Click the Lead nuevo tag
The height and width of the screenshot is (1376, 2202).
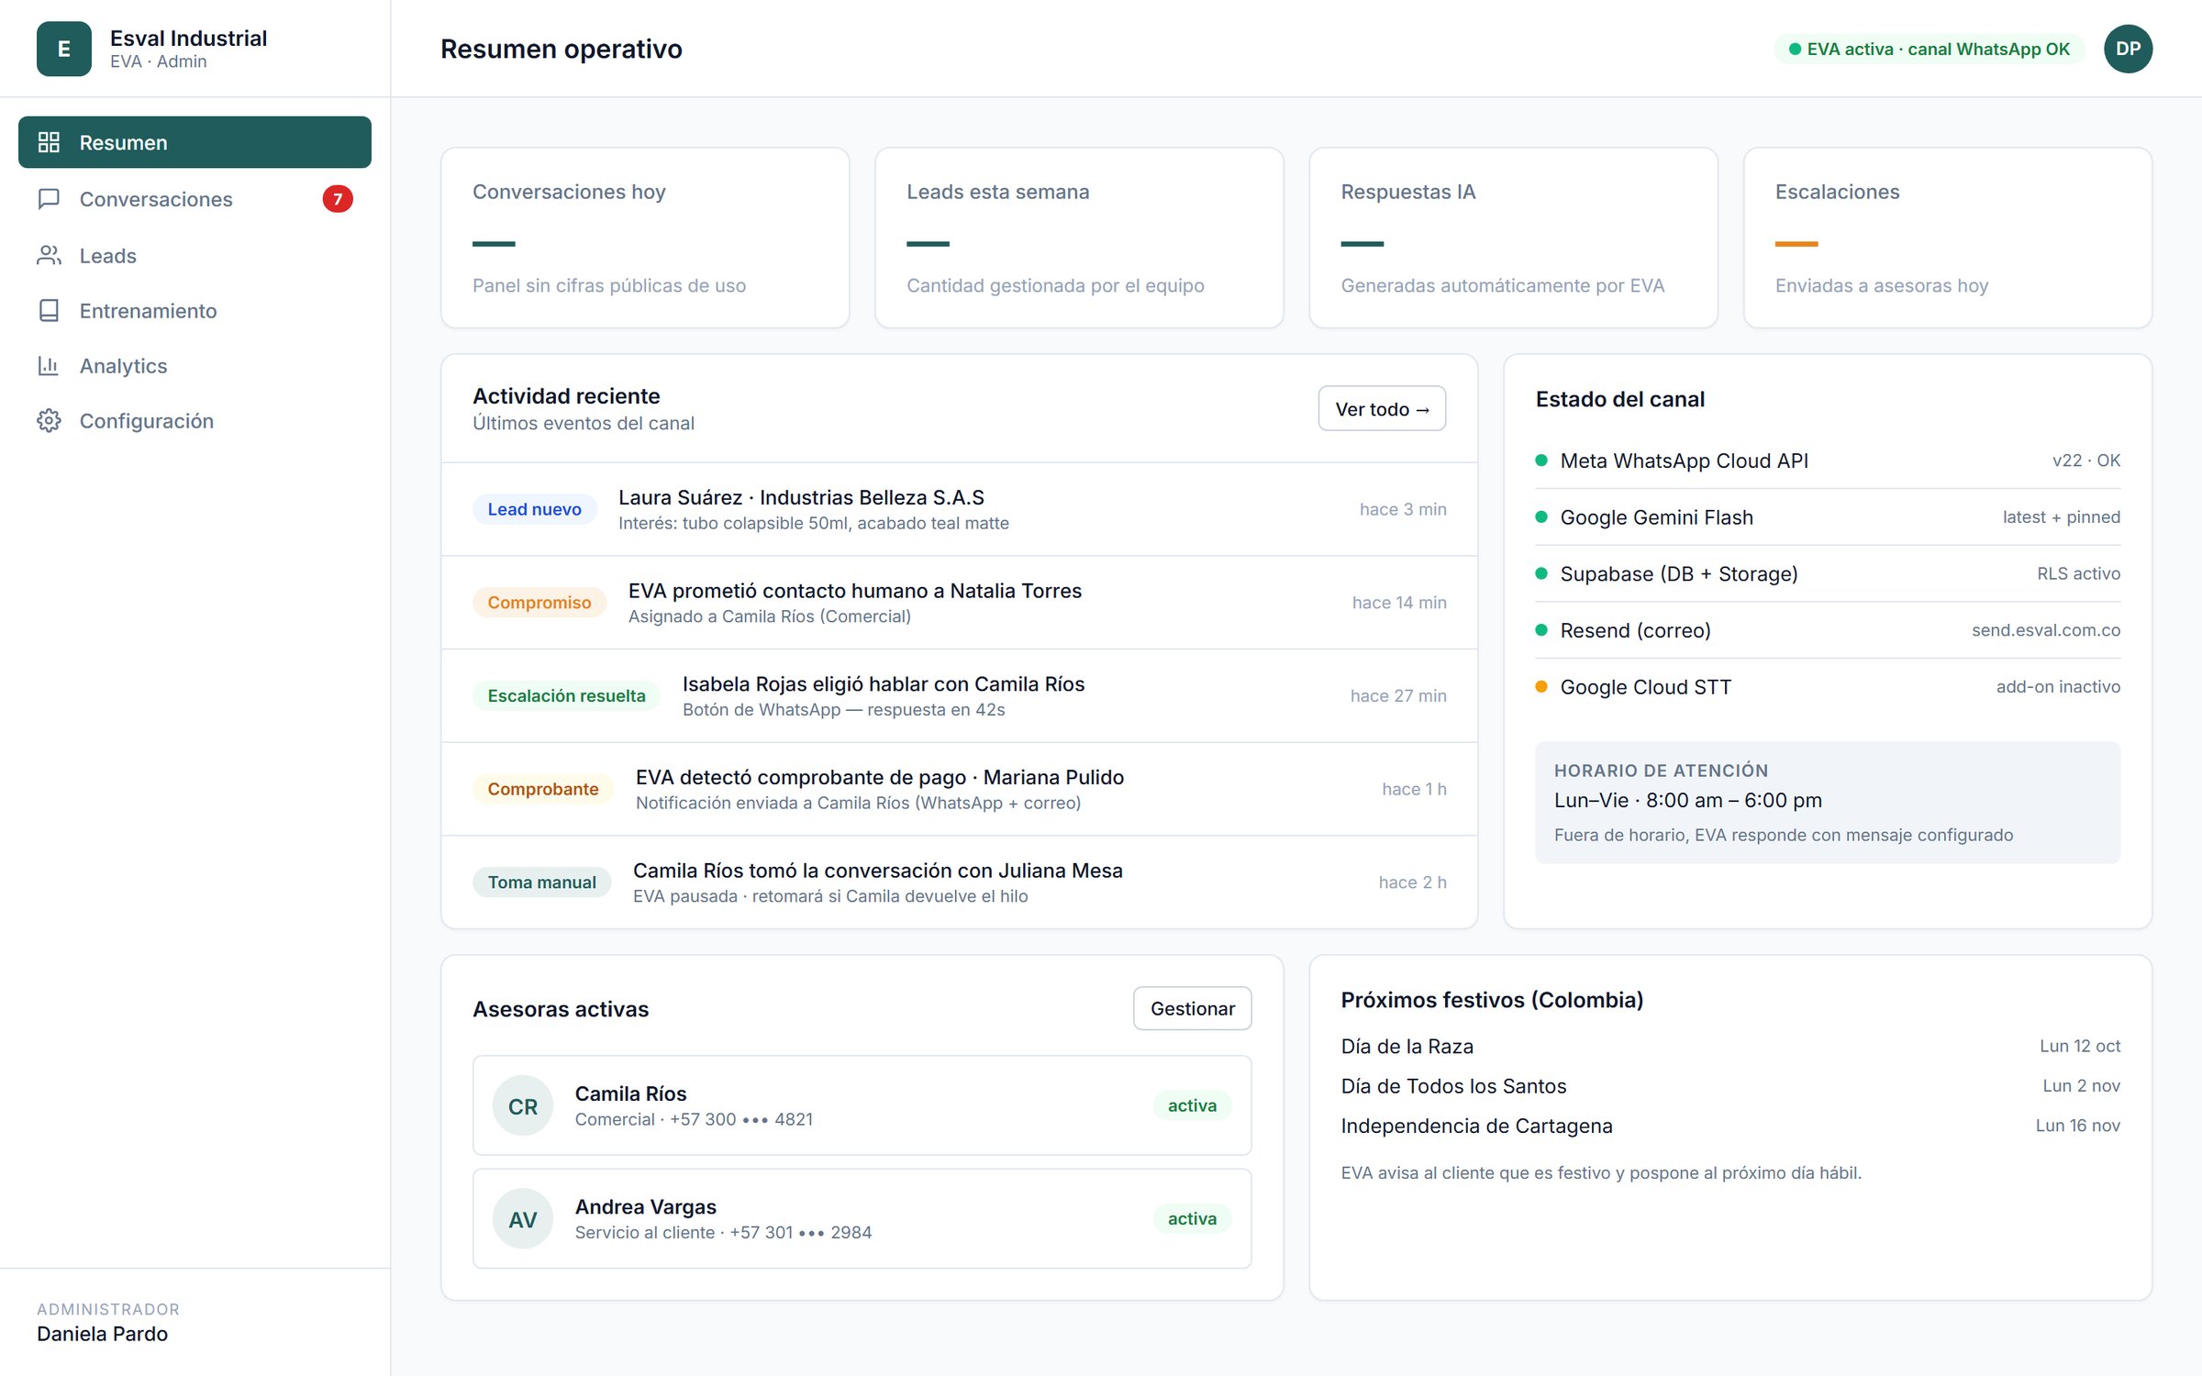(x=534, y=509)
